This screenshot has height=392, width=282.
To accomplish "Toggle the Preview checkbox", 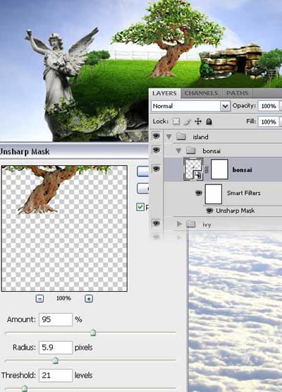I will pos(140,207).
